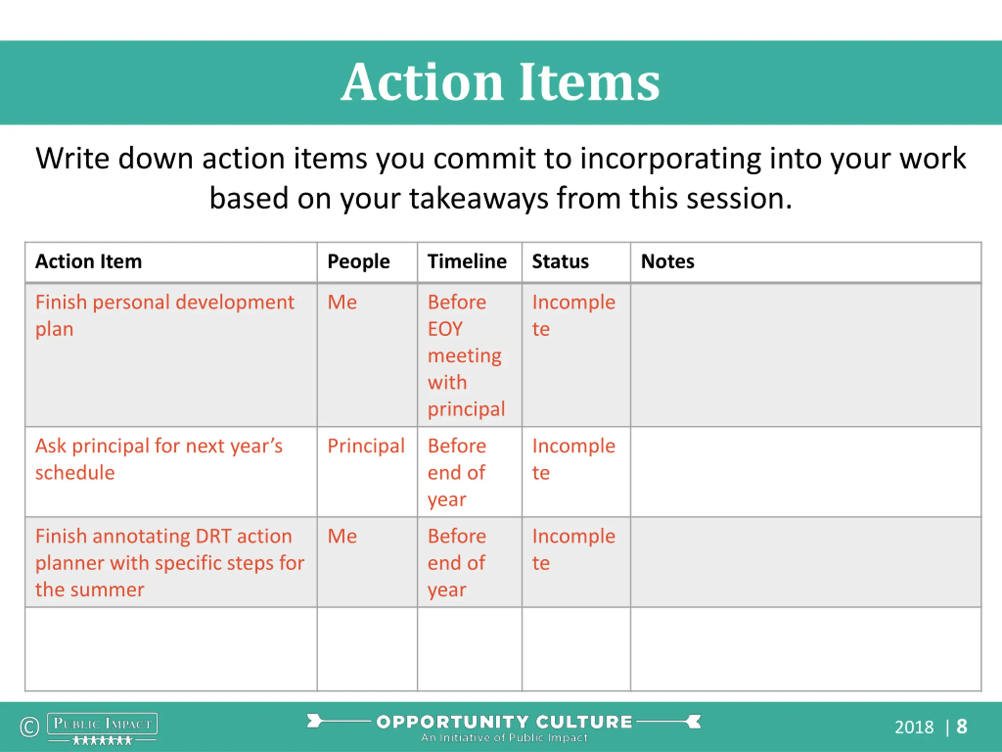Click the 'Principal' cell in People column

click(x=368, y=472)
